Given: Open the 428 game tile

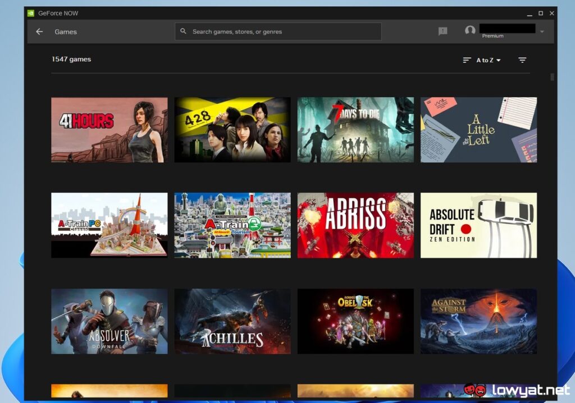Looking at the screenshot, I should [232, 130].
